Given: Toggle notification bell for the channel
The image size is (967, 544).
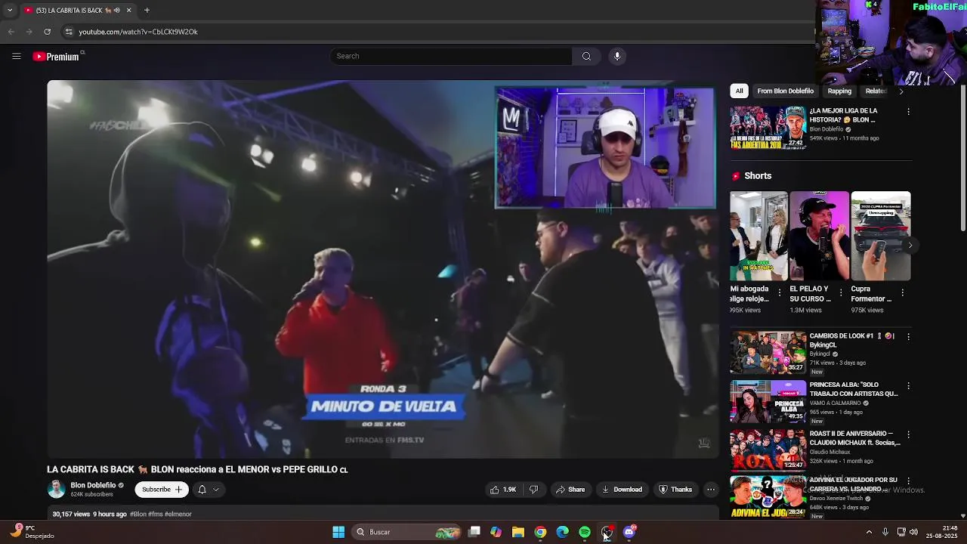Looking at the screenshot, I should (x=202, y=490).
